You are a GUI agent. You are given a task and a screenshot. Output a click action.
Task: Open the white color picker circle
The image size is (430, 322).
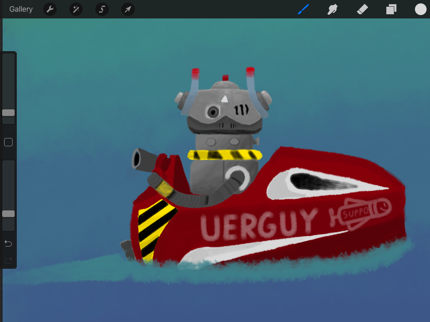pos(420,9)
